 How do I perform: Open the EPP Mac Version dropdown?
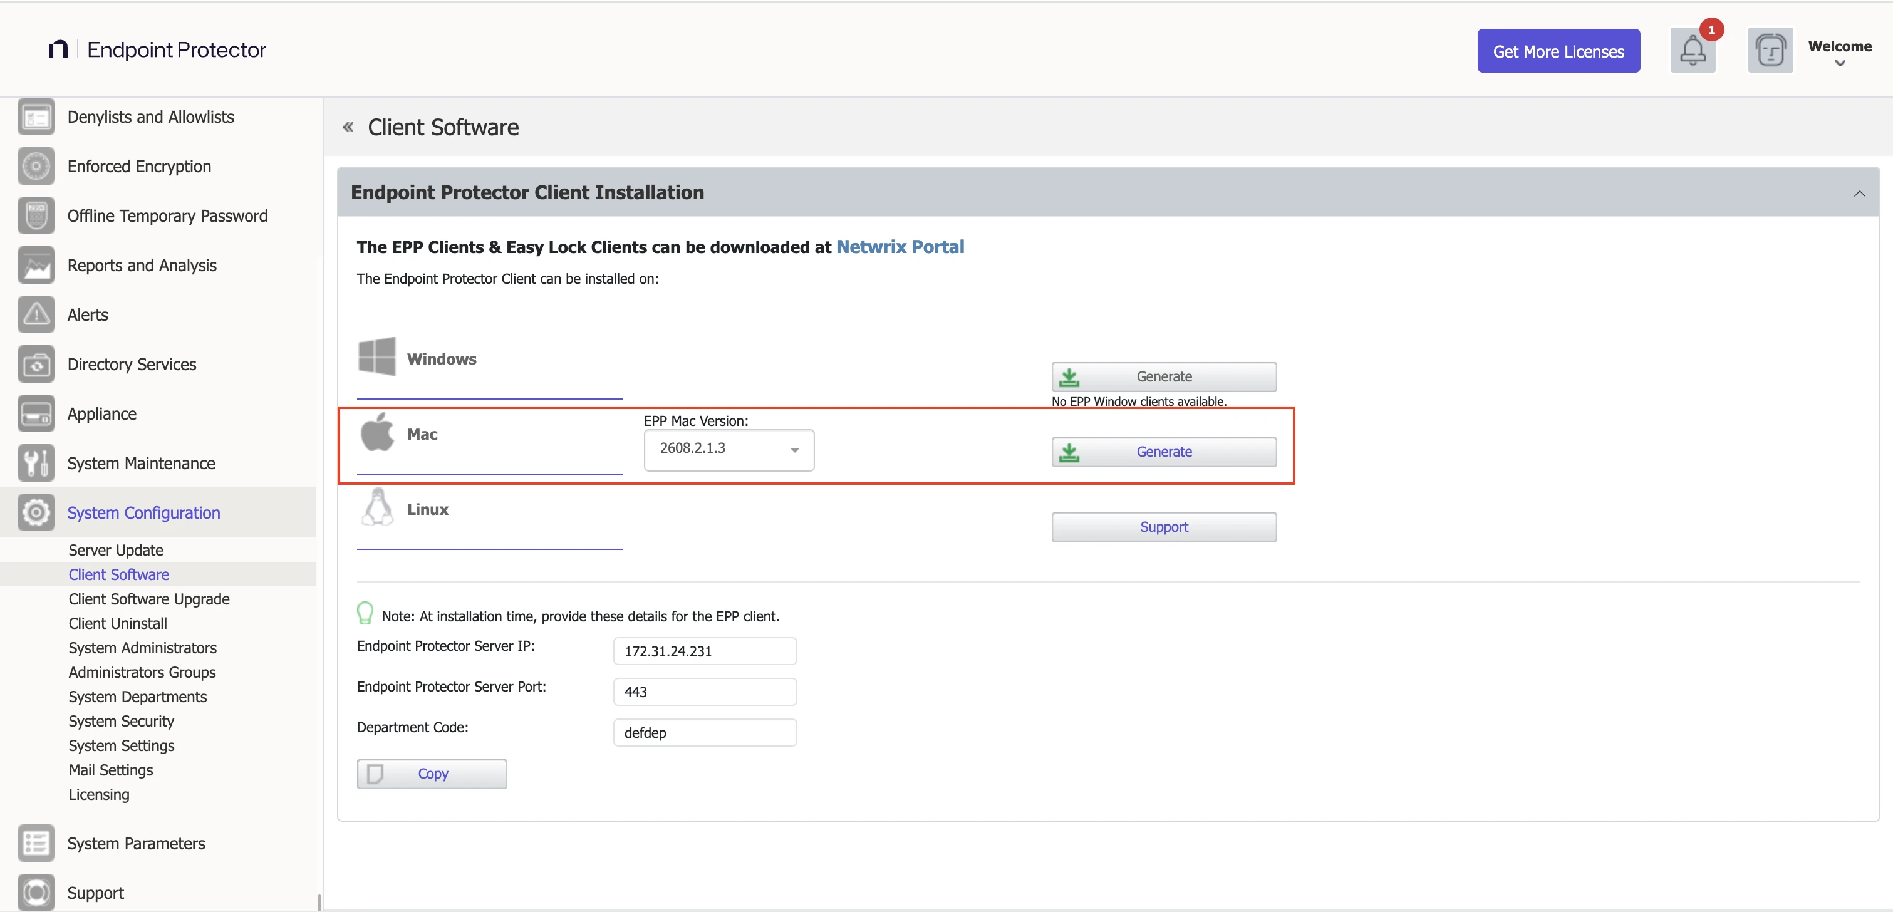tap(729, 449)
